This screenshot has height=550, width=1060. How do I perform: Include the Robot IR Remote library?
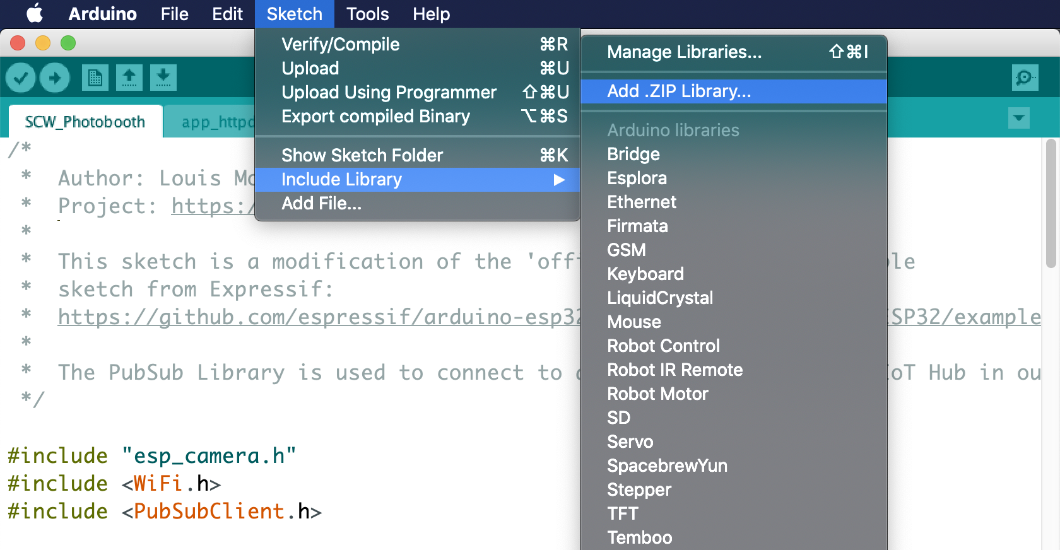(734, 370)
